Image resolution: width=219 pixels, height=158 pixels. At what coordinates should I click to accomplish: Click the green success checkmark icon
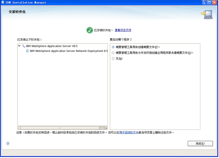pos(90,30)
